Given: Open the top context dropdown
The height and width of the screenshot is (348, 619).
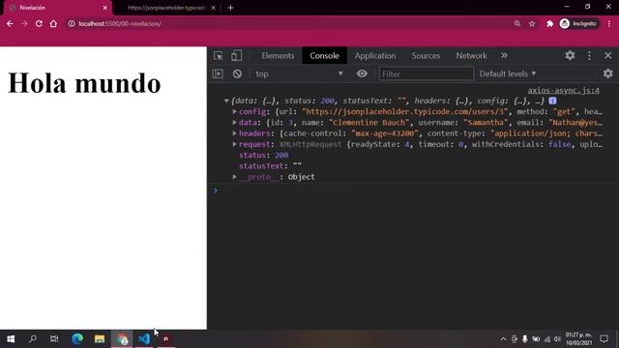Looking at the screenshot, I should pos(299,73).
